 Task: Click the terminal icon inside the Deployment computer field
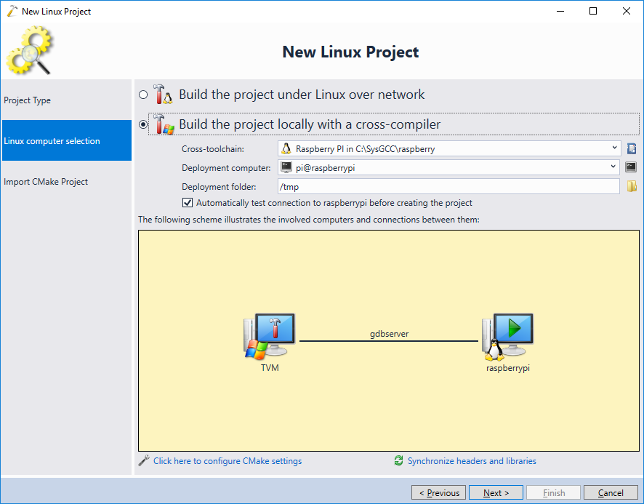pos(286,167)
